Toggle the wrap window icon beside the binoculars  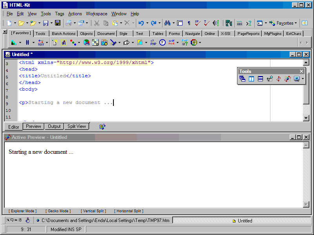[x=180, y=23]
